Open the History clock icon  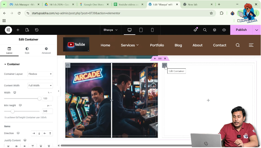pos(37,30)
